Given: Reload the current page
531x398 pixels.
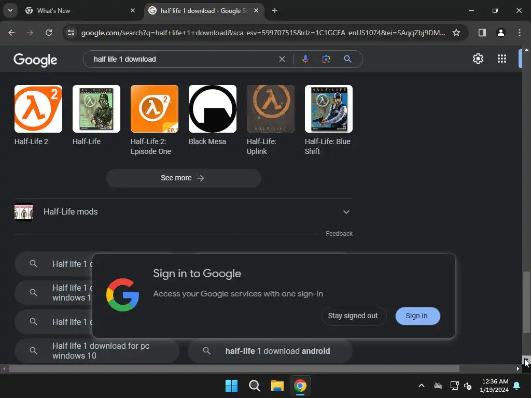Looking at the screenshot, I should [49, 33].
